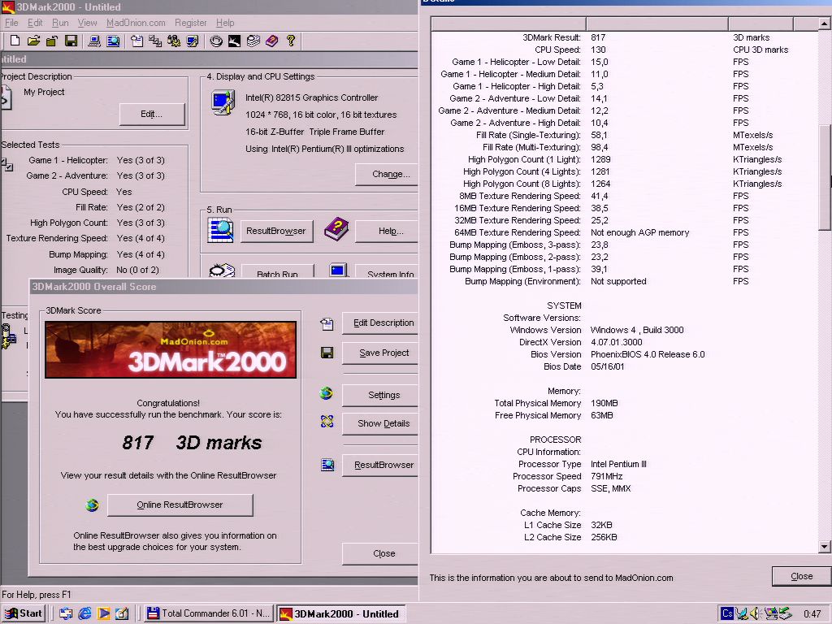Click the ResultBrowser icon in the Run section
The image size is (832, 624).
coord(220,230)
